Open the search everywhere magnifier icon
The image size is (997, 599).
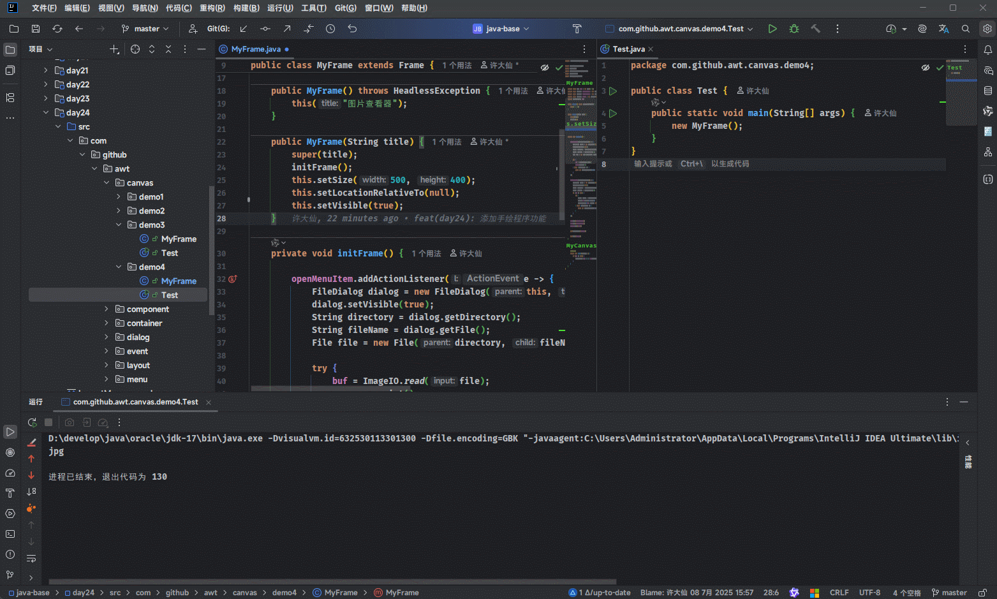pyautogui.click(x=965, y=29)
